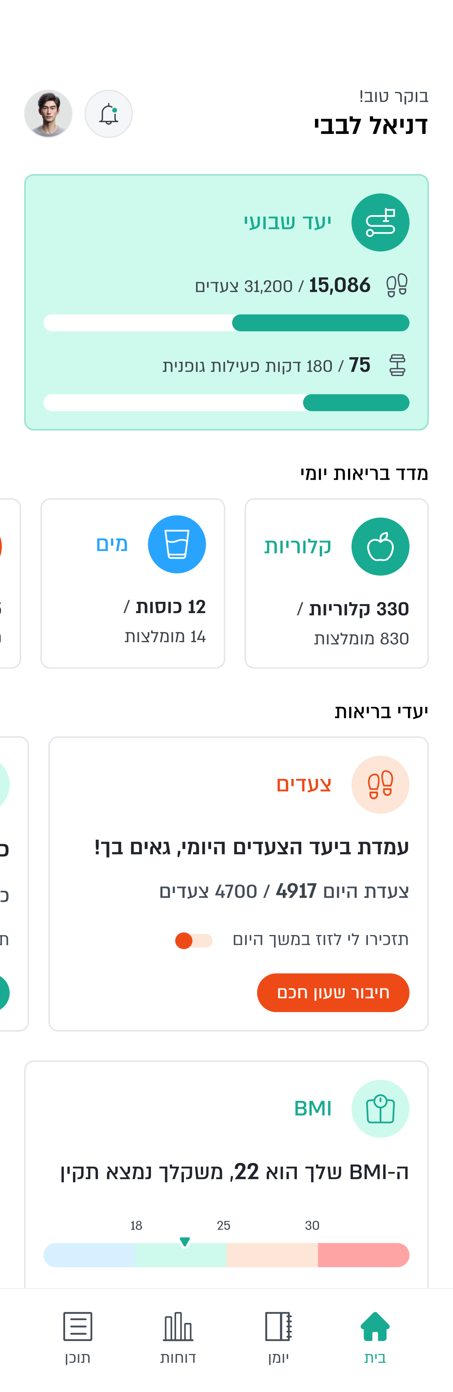The height and width of the screenshot is (1392, 453).
Task: Tap the BMI scale icon
Action: 380,1109
